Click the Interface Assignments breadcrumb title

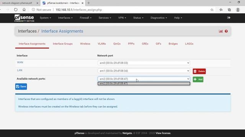pyautogui.click(x=62, y=31)
